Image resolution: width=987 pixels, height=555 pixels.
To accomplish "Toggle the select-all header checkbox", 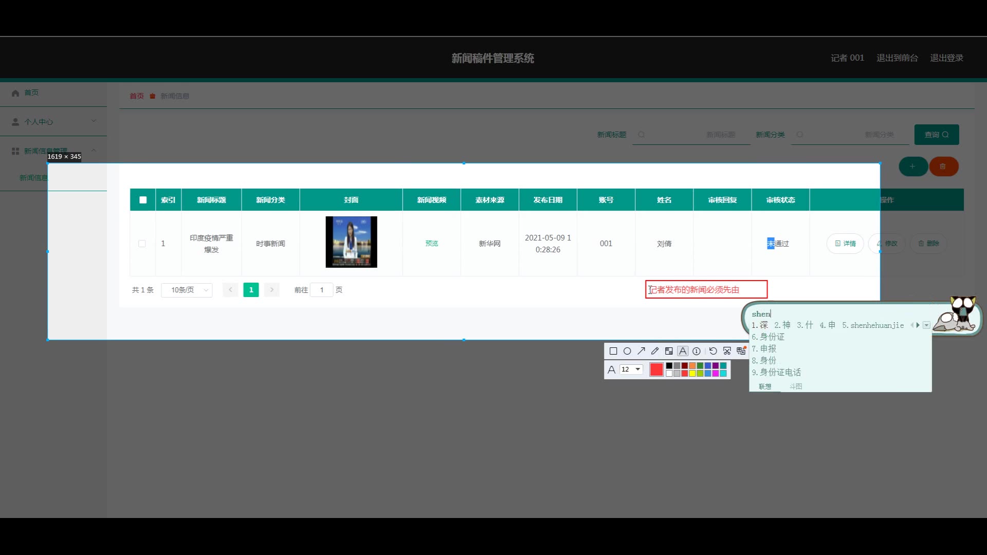I will pos(143,200).
